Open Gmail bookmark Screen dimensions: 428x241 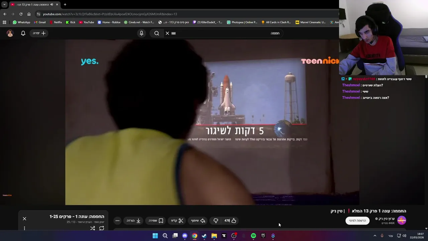point(40,22)
